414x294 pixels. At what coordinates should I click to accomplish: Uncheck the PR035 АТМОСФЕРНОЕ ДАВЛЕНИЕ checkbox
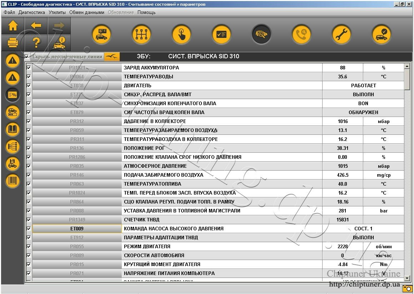[29, 166]
